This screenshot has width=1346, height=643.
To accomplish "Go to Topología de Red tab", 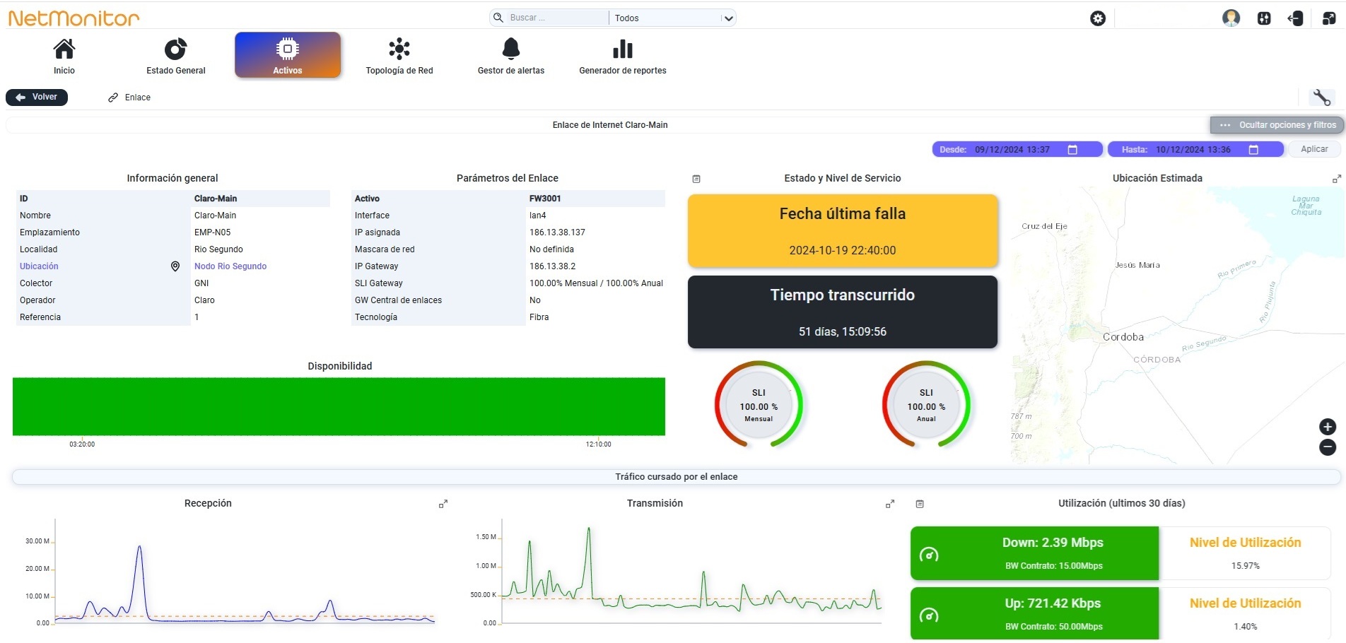I will point(399,56).
